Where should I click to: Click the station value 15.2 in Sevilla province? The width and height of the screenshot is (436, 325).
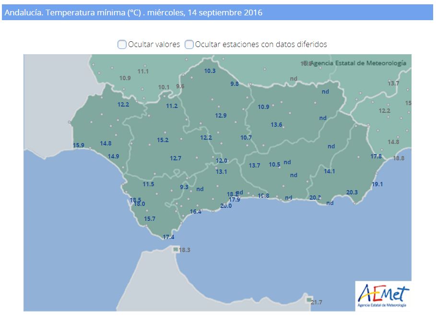click(163, 140)
